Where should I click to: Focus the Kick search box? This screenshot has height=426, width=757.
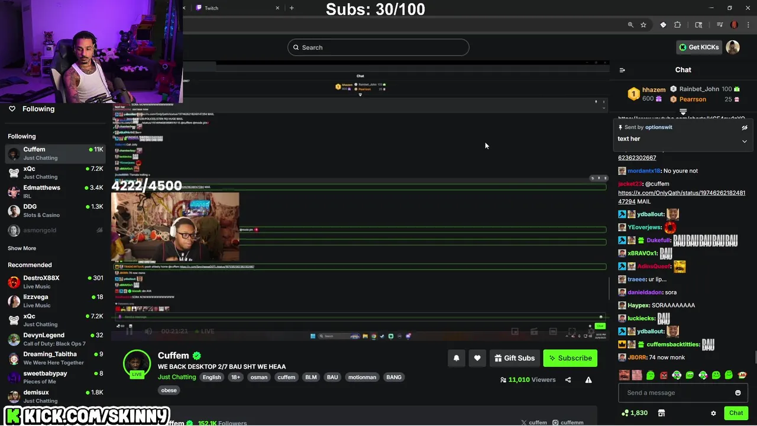pos(378,47)
